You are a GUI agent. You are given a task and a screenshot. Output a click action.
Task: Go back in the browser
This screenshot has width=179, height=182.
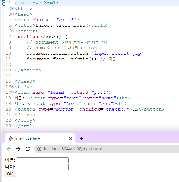[x=9, y=149]
